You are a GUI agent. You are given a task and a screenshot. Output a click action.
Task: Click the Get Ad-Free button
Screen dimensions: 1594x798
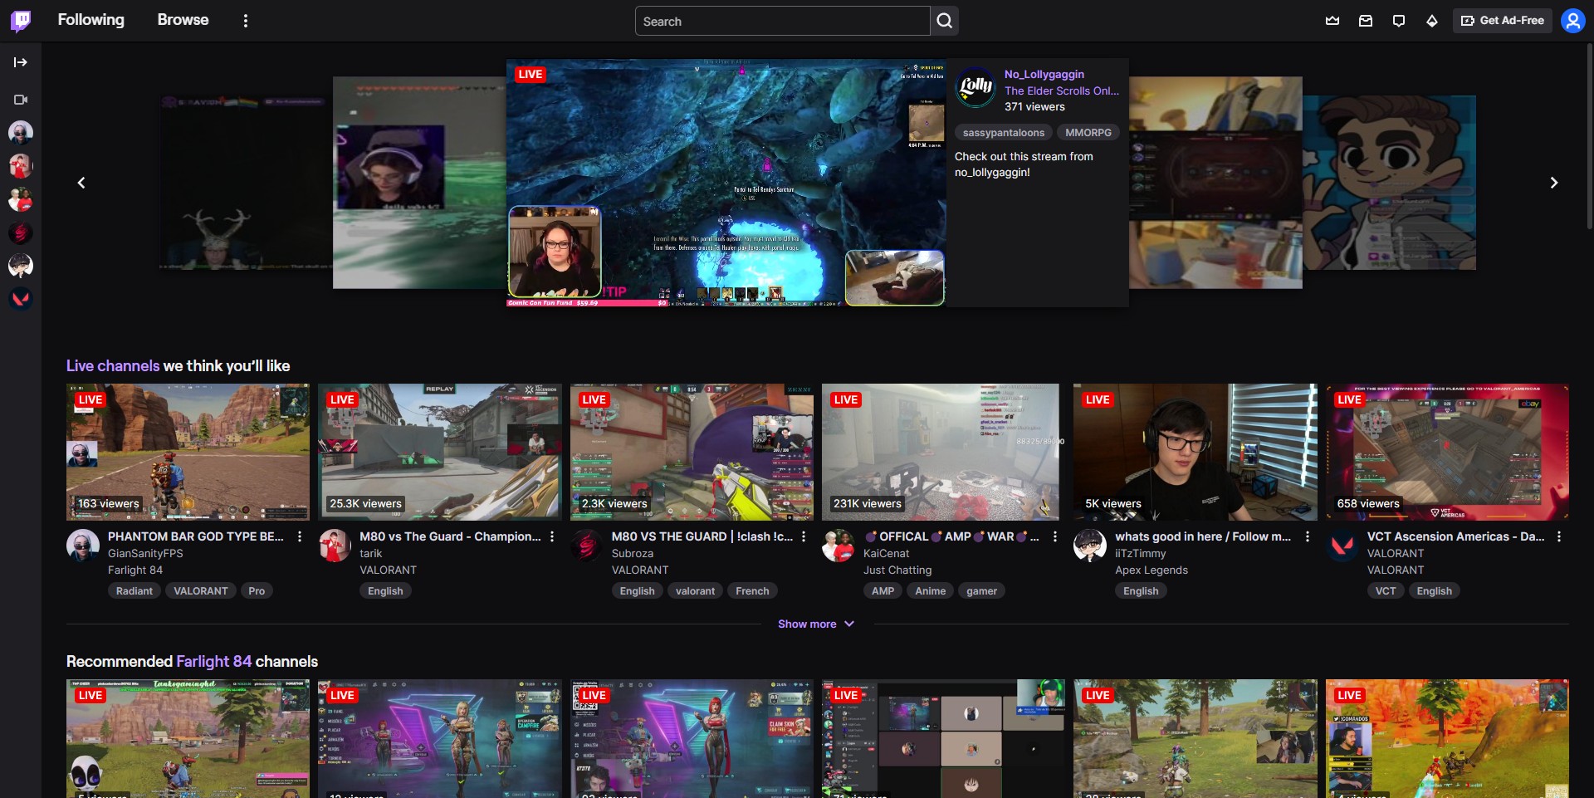click(1503, 21)
